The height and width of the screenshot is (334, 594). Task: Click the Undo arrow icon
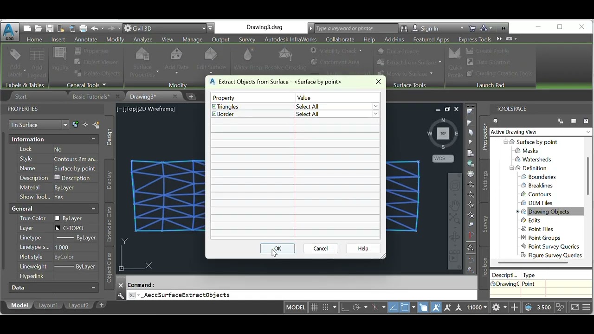[x=95, y=28]
